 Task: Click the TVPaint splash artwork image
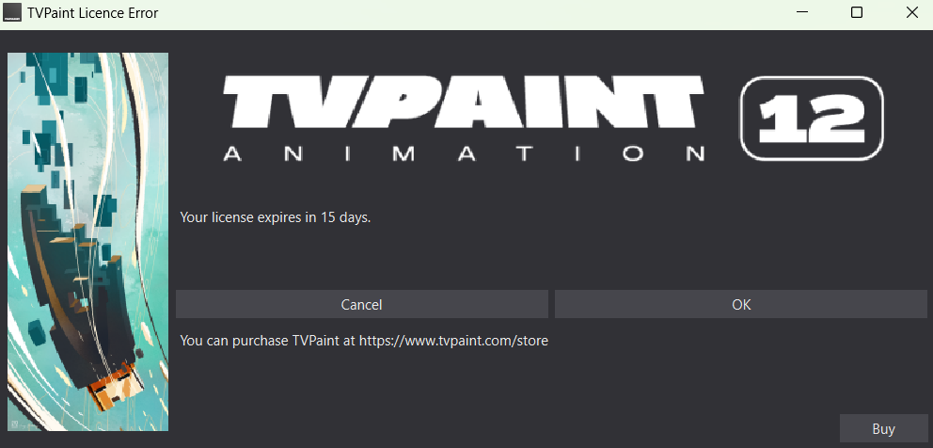click(88, 241)
